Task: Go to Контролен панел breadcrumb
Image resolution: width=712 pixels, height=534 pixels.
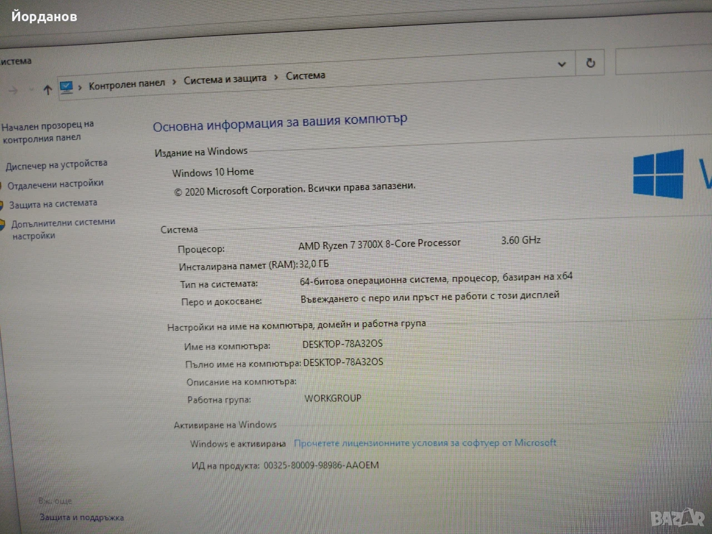Action: (x=127, y=83)
